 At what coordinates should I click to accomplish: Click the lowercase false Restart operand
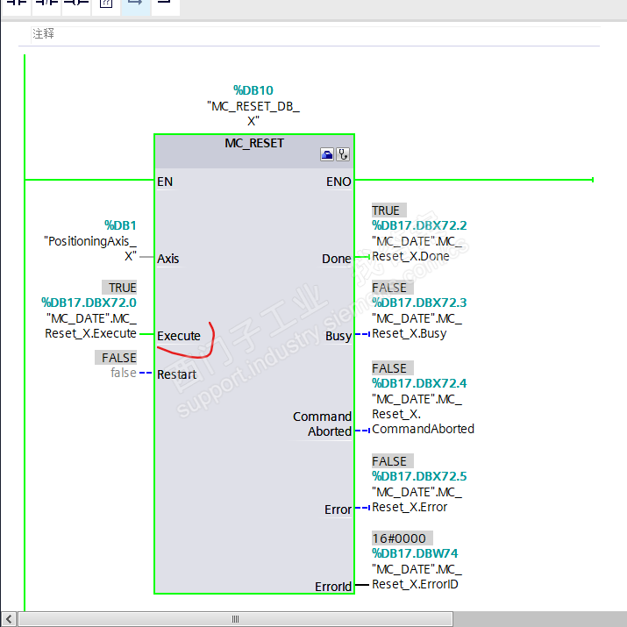[124, 373]
